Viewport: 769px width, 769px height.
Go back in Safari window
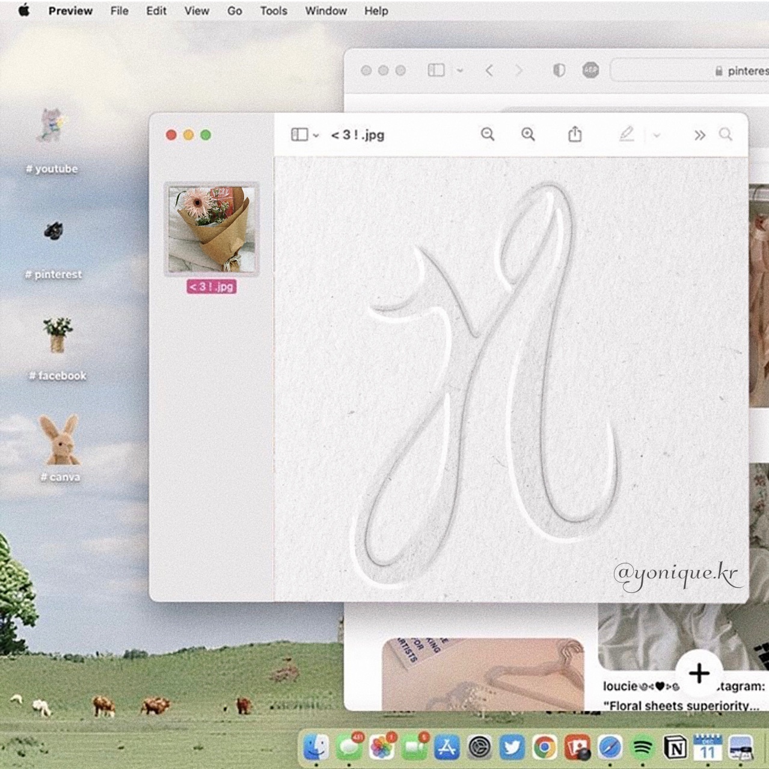pos(489,71)
